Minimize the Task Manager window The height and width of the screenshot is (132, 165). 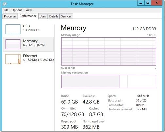141,3
